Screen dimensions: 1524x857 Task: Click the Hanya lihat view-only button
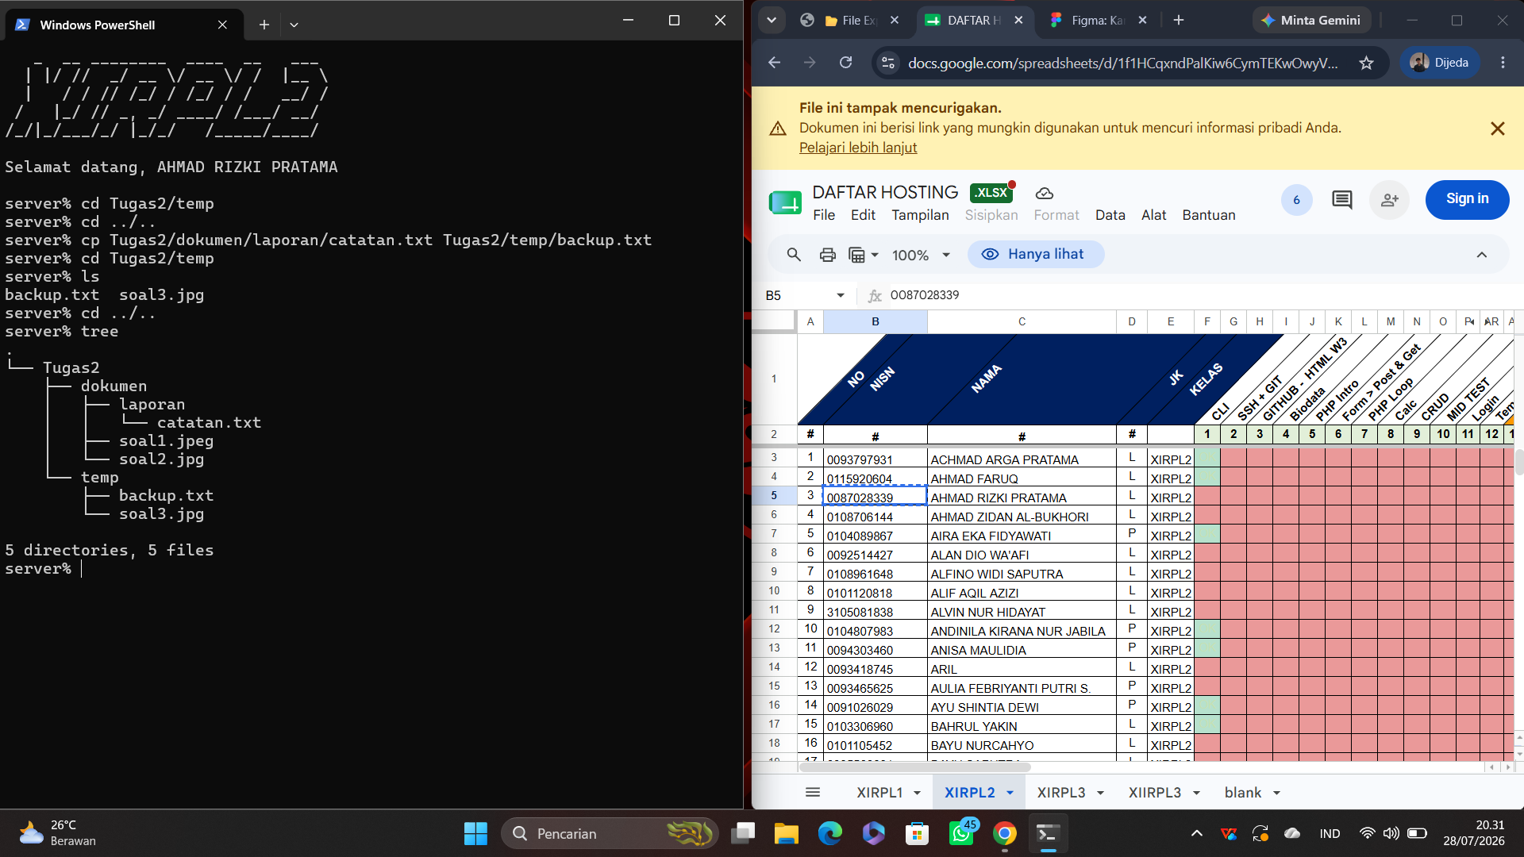(1035, 255)
